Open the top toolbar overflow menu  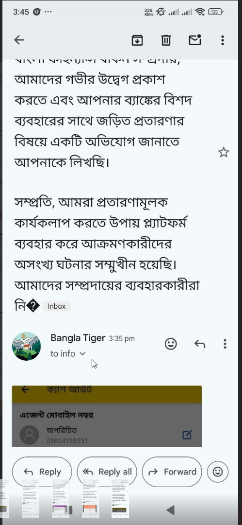coord(223,40)
